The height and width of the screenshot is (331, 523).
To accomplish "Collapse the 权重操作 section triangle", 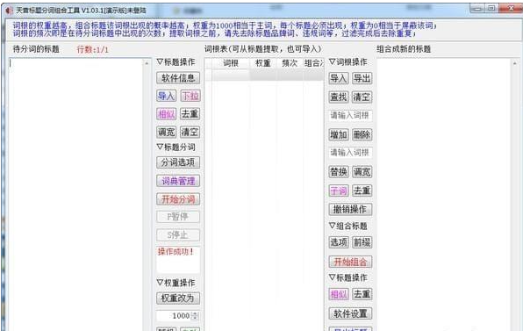I will pos(160,283).
